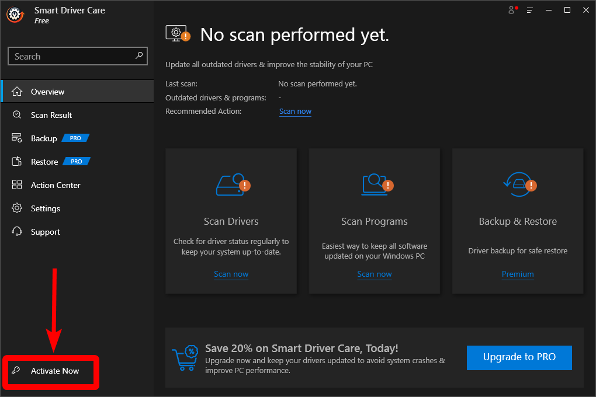596x397 pixels.
Task: Click Scan now under Scan Drivers
Action: coord(231,274)
